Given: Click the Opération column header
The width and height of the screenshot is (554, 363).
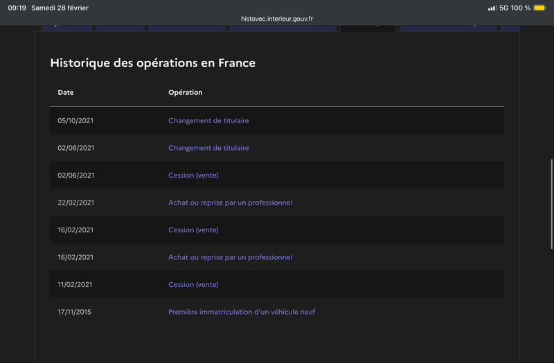Looking at the screenshot, I should 186,93.
